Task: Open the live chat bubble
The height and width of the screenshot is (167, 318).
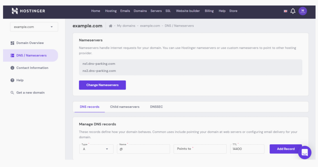Action: 304,152
